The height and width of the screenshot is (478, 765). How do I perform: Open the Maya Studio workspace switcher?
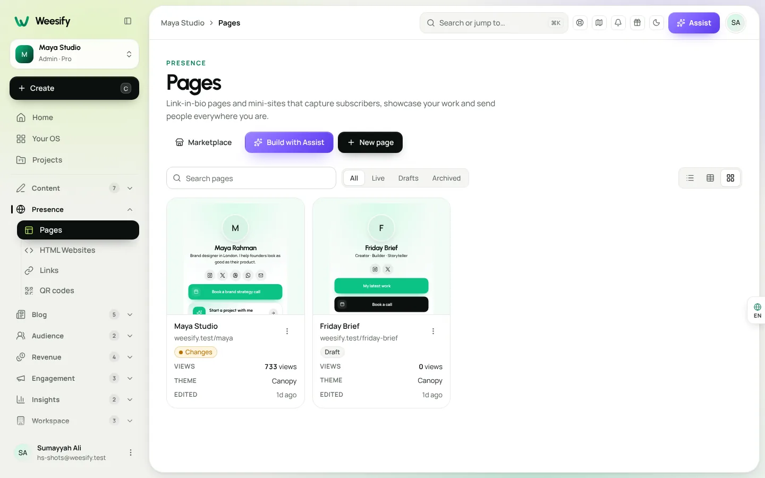(x=74, y=54)
